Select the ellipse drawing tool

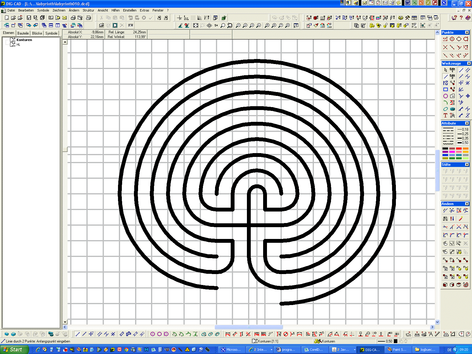click(x=445, y=109)
